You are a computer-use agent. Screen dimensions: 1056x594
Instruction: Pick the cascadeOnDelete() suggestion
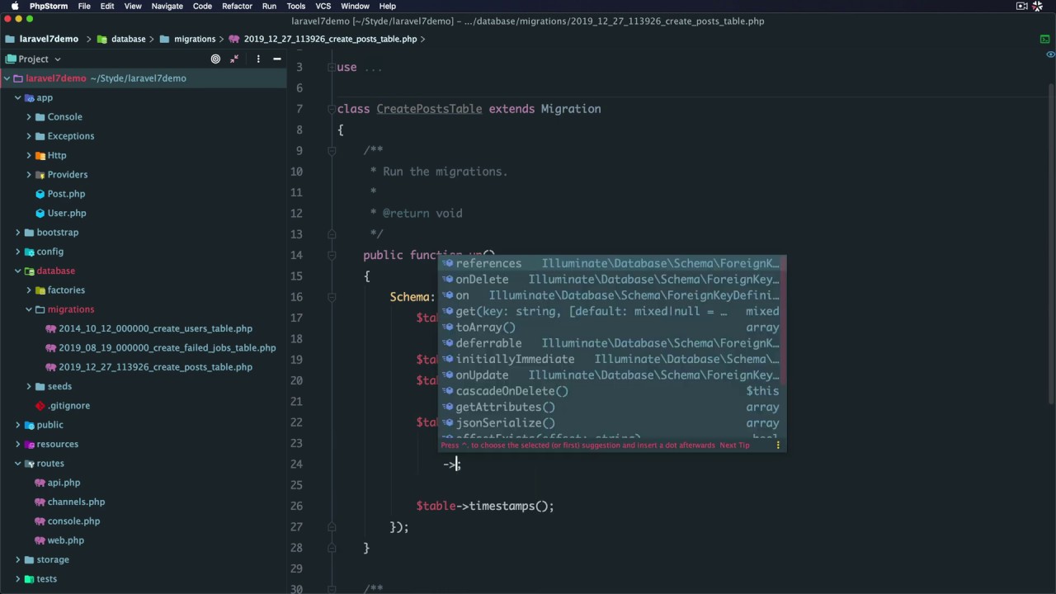[611, 391]
